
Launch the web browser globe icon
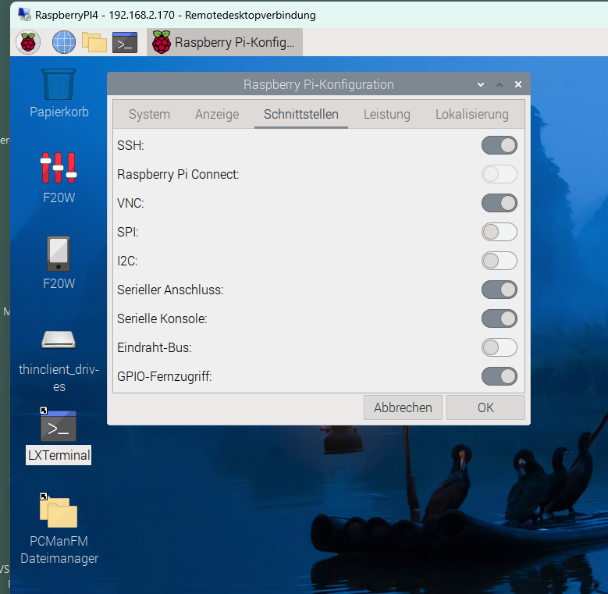64,42
